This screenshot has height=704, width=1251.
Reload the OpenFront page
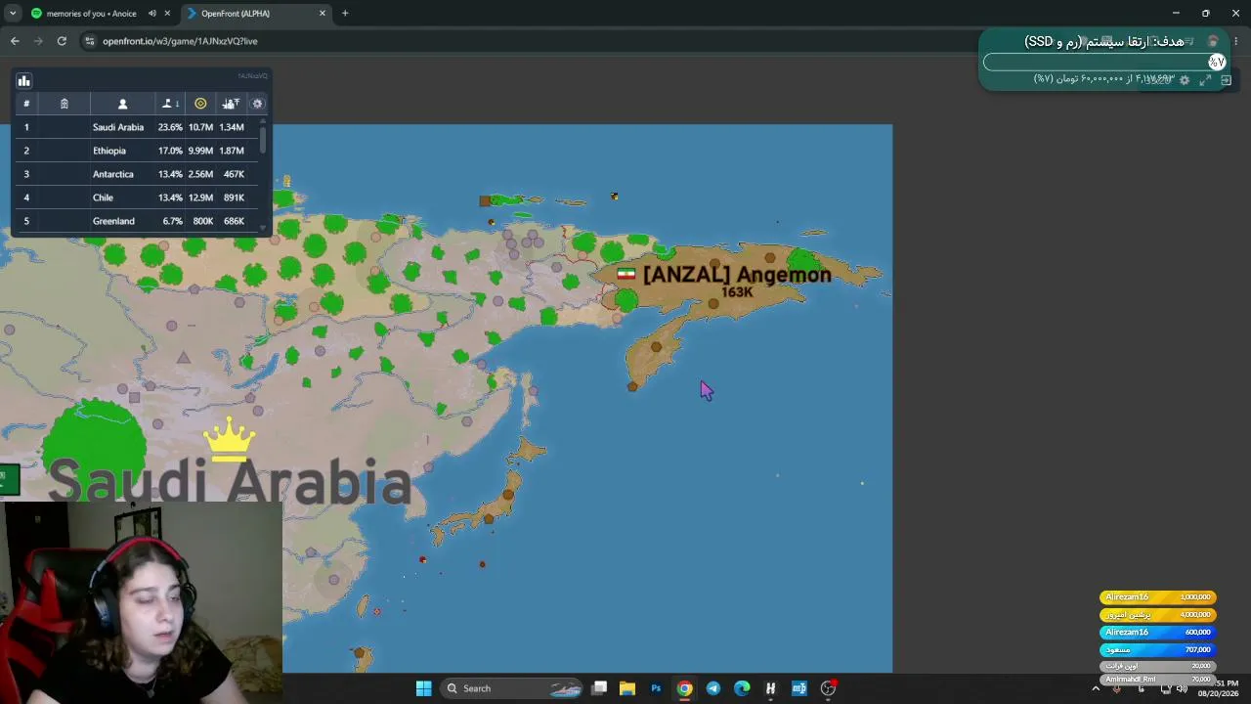pyautogui.click(x=62, y=41)
